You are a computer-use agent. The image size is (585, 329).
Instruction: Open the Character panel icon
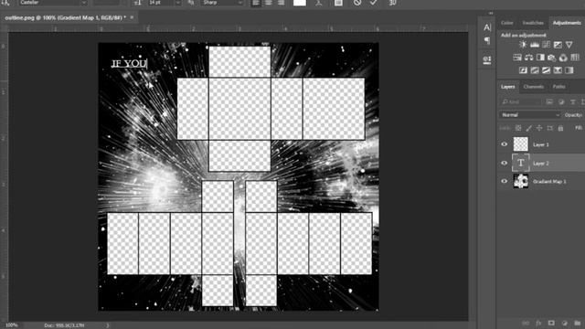coord(487,27)
